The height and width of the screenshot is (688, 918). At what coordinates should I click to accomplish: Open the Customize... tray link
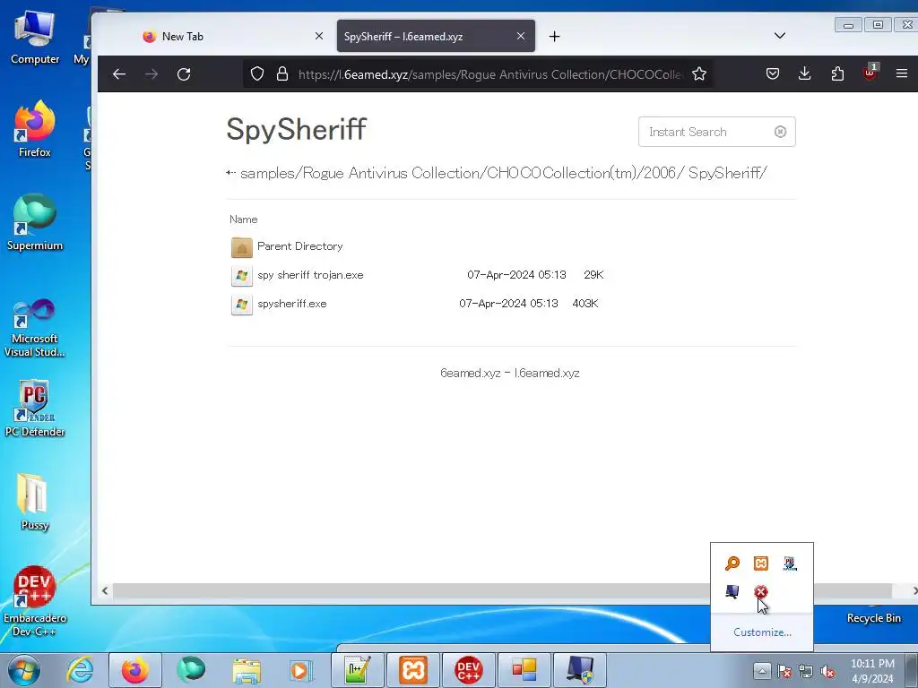coord(762,632)
